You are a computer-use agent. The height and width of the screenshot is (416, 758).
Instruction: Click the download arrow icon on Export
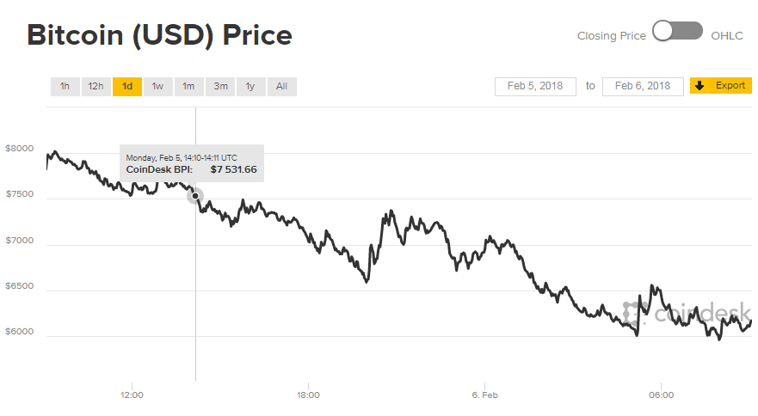click(x=700, y=86)
